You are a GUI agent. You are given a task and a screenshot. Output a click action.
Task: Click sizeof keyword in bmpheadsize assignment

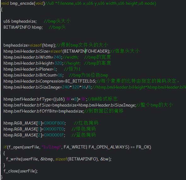36,45
